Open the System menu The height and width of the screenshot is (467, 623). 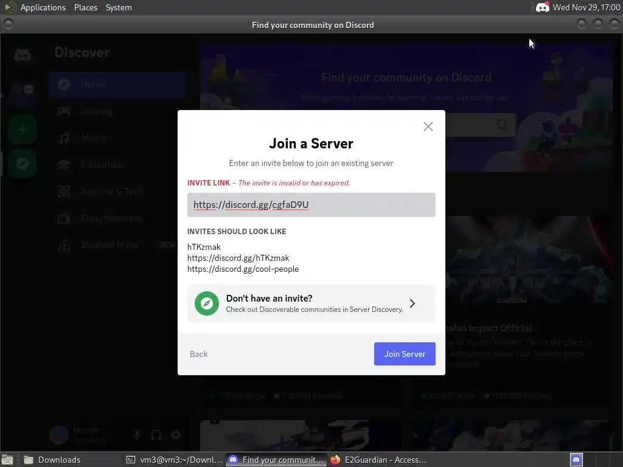tap(119, 7)
